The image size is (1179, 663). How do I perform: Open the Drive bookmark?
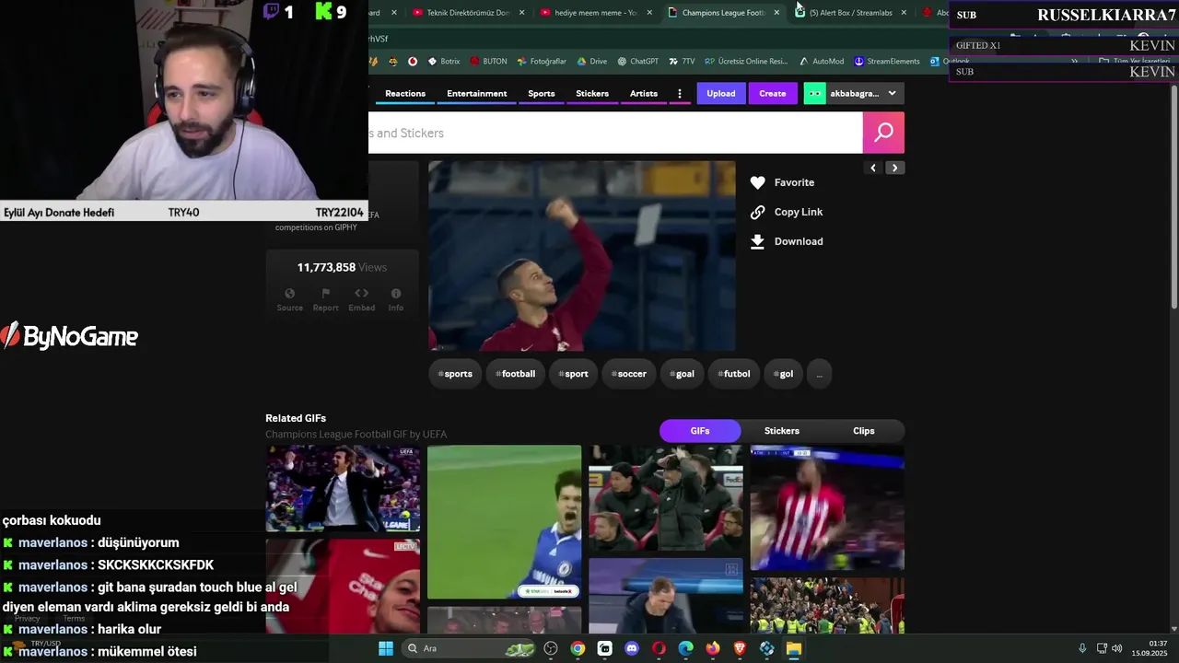click(x=592, y=62)
